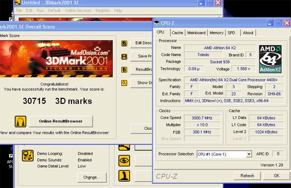Click the Level 2 cache value 1024 KBytes
The height and width of the screenshot is (188, 291).
pyautogui.click(x=266, y=132)
